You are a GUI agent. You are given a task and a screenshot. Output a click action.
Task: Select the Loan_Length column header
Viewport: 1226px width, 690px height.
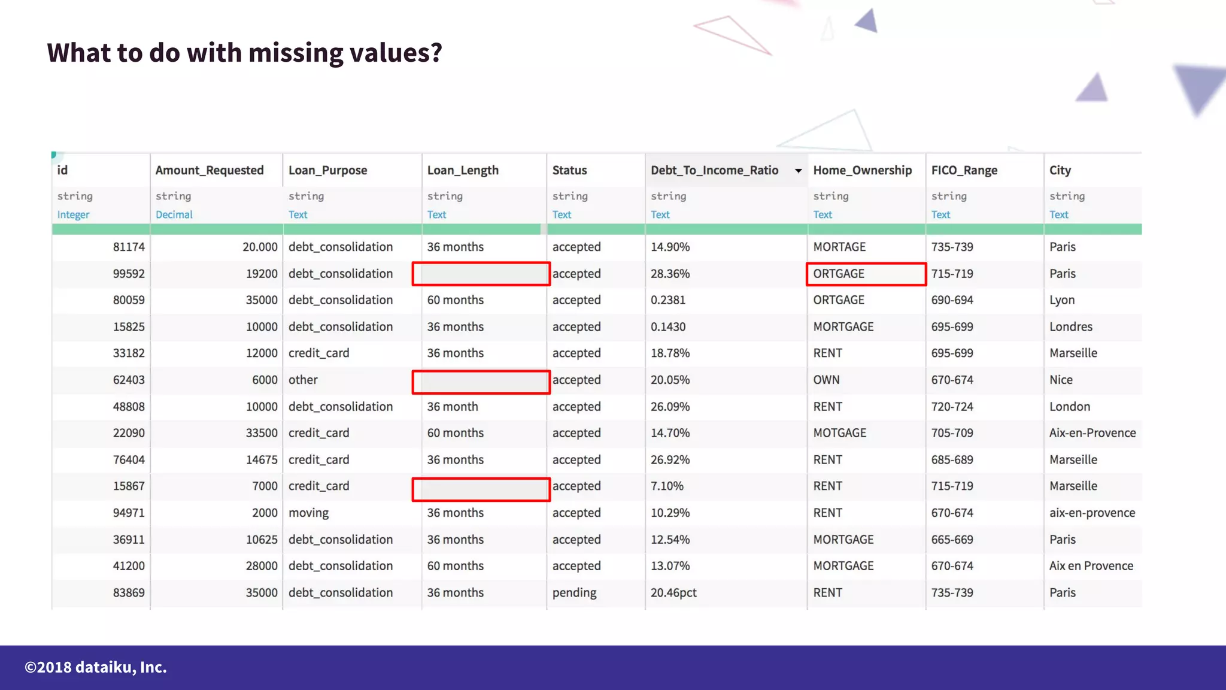pos(462,170)
